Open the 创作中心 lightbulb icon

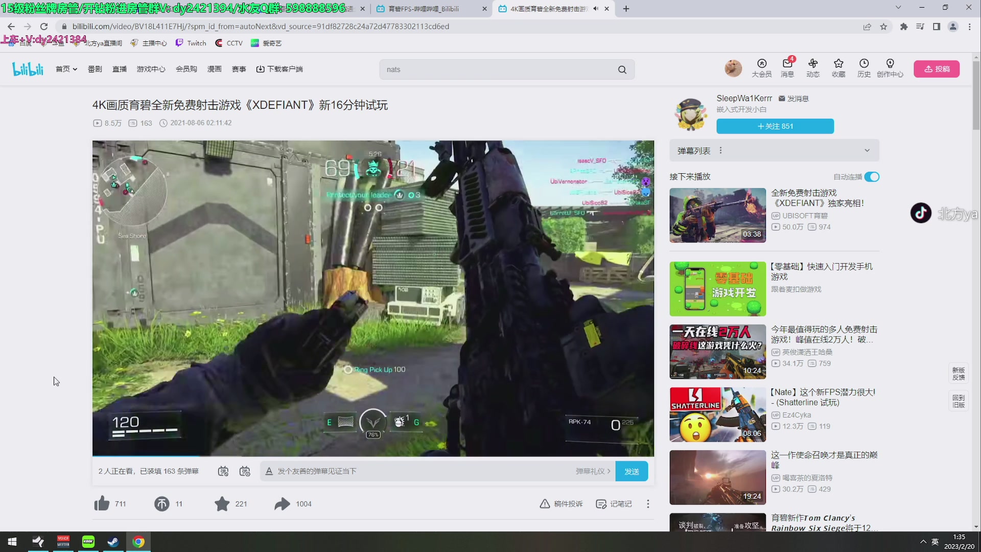[x=890, y=68]
